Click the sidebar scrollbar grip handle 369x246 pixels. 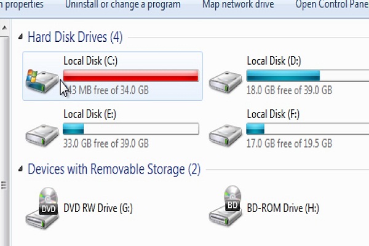tap(4, 185)
